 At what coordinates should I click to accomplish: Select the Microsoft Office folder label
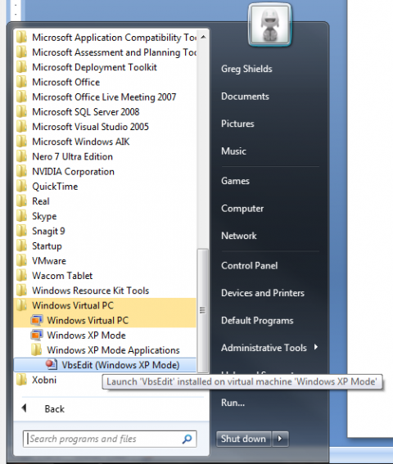pos(66,82)
